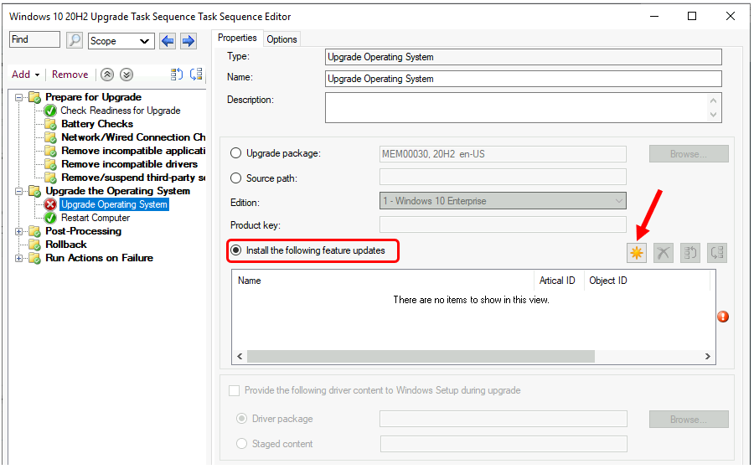Click red error icon of Upgrade Operating System

[50, 204]
